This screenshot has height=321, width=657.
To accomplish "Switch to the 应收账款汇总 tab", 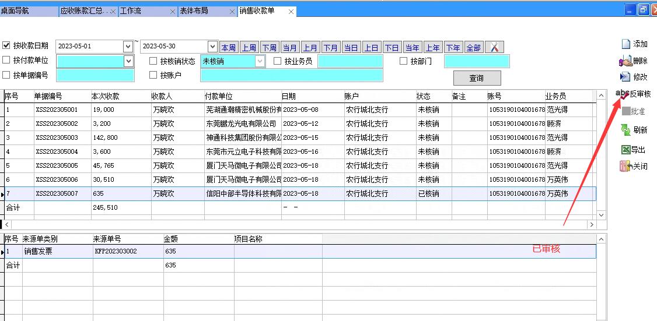I will pos(84,11).
